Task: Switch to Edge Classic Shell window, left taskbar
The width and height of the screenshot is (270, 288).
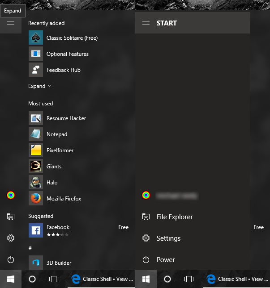Action: click(x=101, y=279)
